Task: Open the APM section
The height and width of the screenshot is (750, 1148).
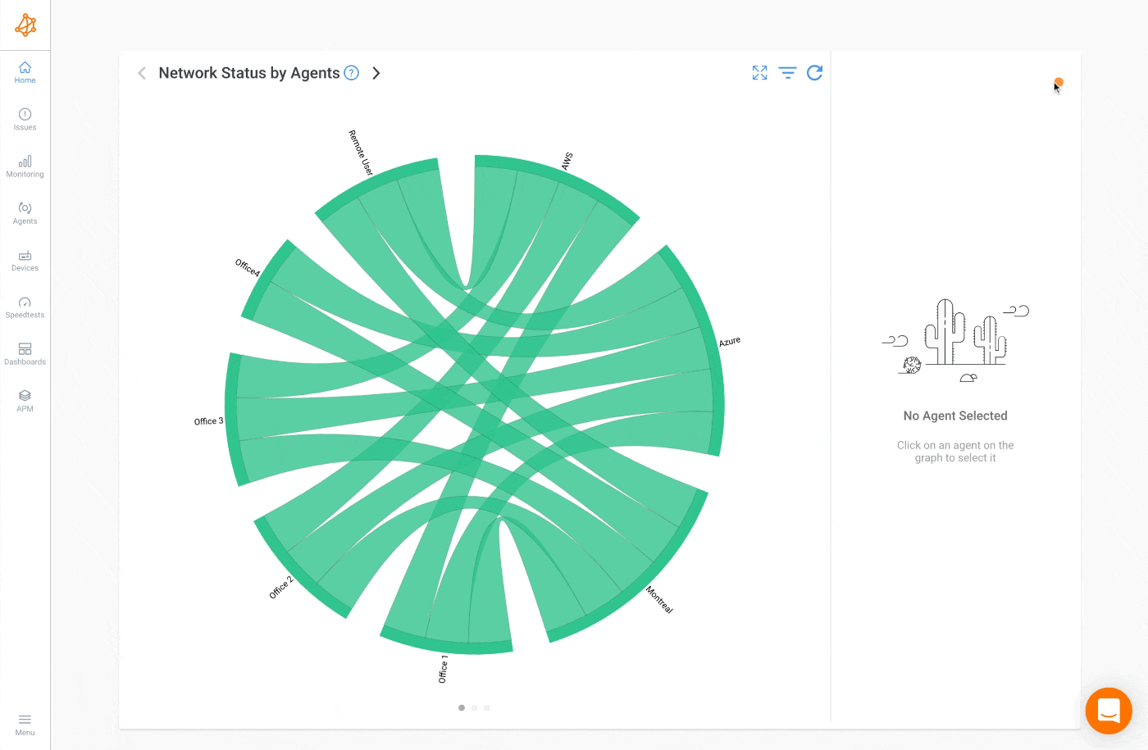Action: (x=25, y=400)
